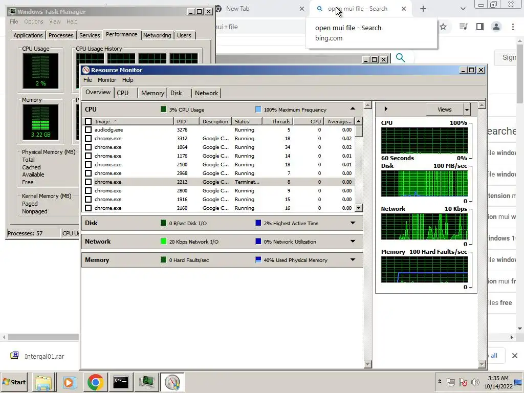Open Task Manager Options menu
Screen dimensions: 524x393
click(33, 21)
